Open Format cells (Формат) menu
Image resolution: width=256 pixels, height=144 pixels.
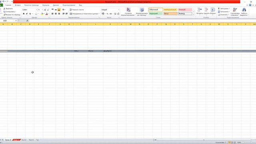[x=213, y=11]
